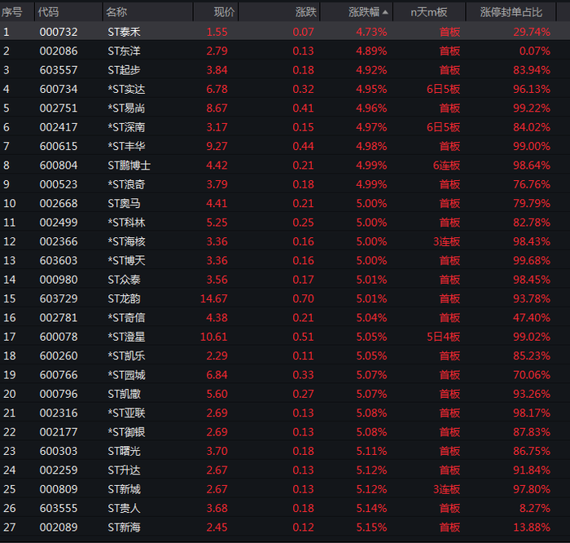The width and height of the screenshot is (570, 543).
Task: Select *ST奇信 stock name
Action: click(x=126, y=318)
